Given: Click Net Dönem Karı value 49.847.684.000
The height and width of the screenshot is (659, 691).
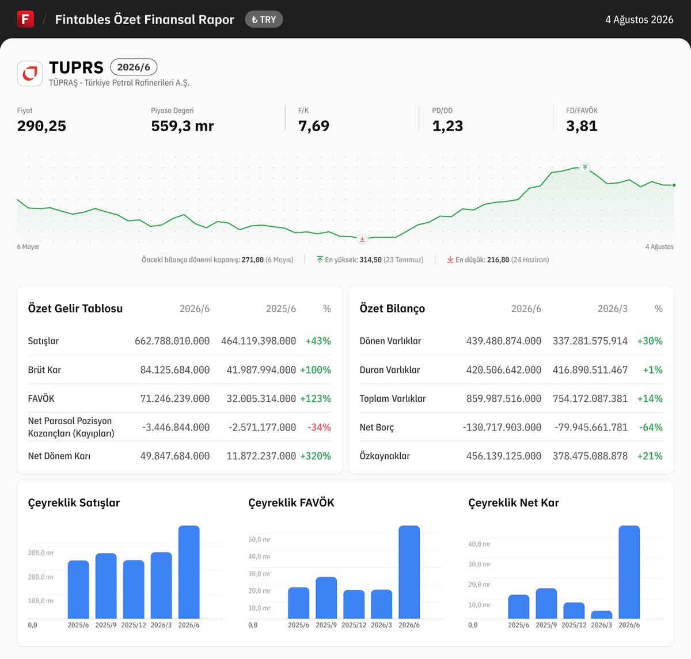Looking at the screenshot, I should [x=175, y=456].
